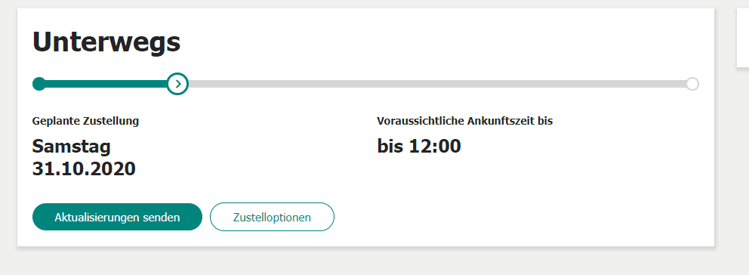Click the gray remaining progress bar track
Viewport: 749px width, 275px height.
pyautogui.click(x=437, y=84)
